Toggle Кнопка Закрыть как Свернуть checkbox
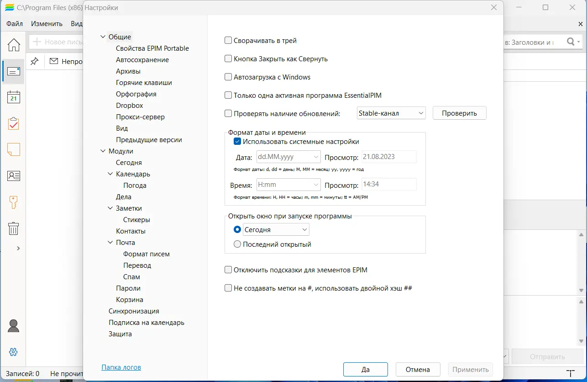Screen dimensions: 587x382 (228, 59)
